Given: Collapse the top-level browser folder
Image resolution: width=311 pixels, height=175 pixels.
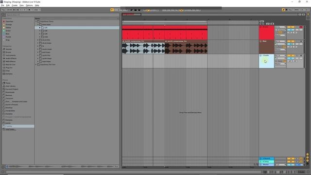Looking at the screenshot, I should [36, 21].
